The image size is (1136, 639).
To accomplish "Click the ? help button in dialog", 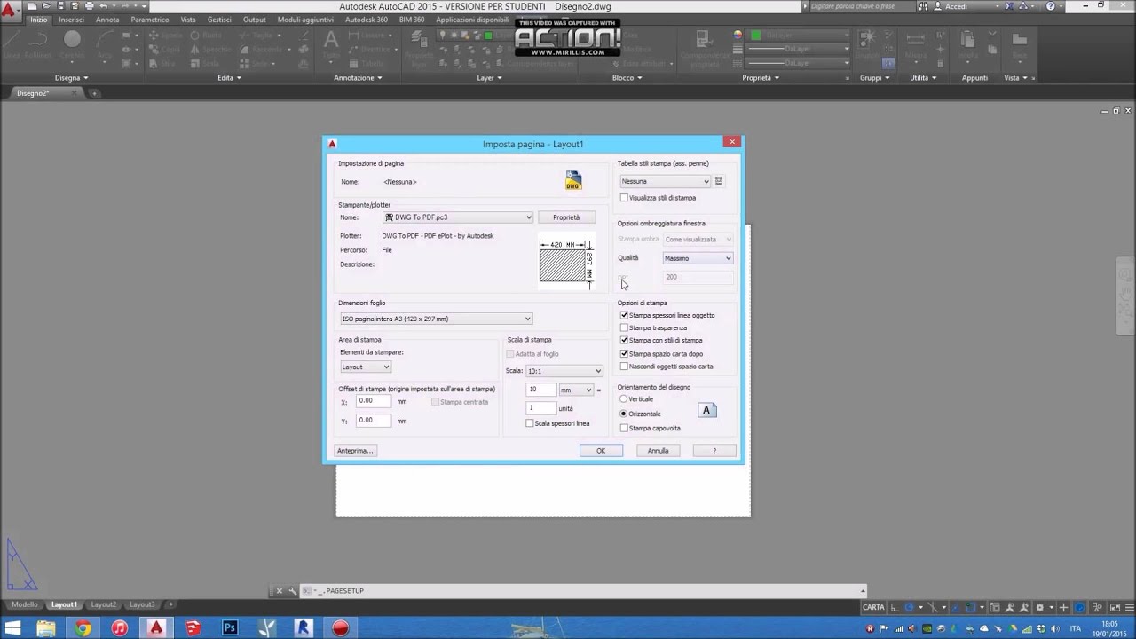I will (x=714, y=451).
